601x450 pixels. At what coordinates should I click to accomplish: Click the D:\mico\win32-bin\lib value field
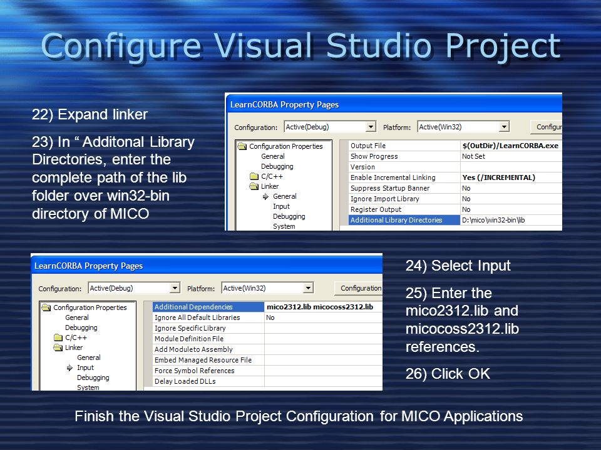click(511, 220)
